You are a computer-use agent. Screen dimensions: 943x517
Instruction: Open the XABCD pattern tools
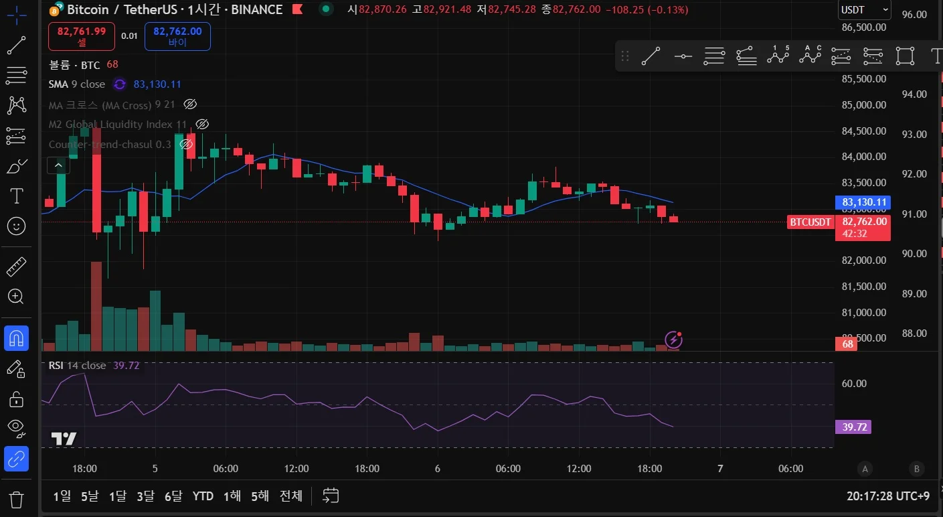point(16,105)
